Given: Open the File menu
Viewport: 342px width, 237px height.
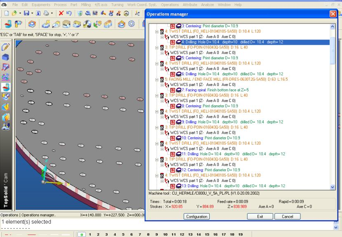Looking at the screenshot, I should pyautogui.click(x=15, y=5).
